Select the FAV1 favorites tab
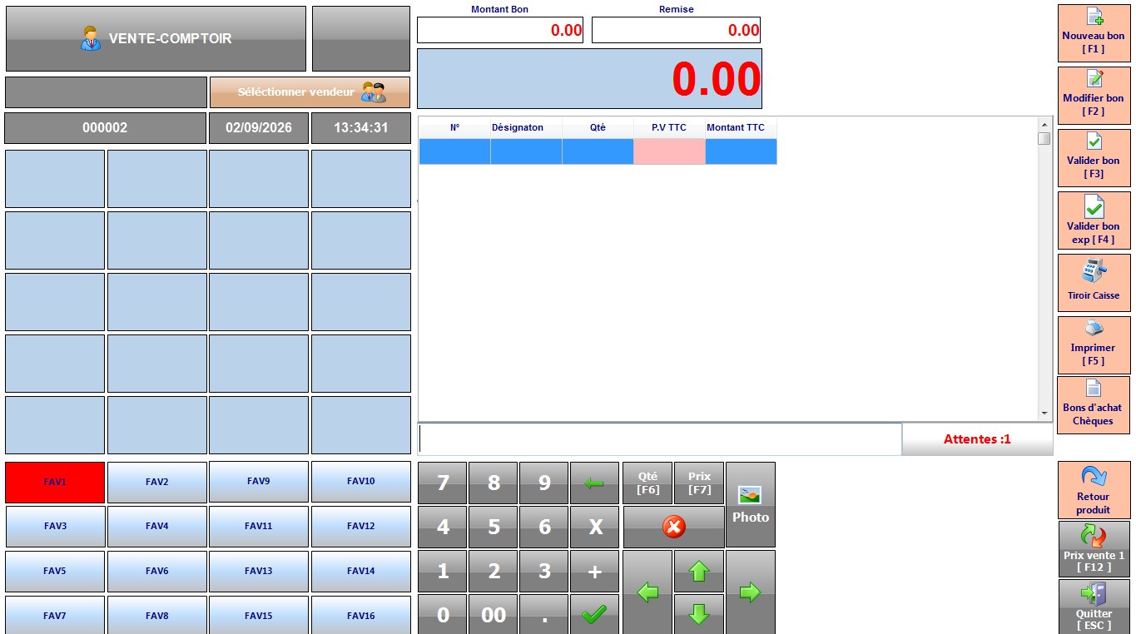 coord(55,482)
